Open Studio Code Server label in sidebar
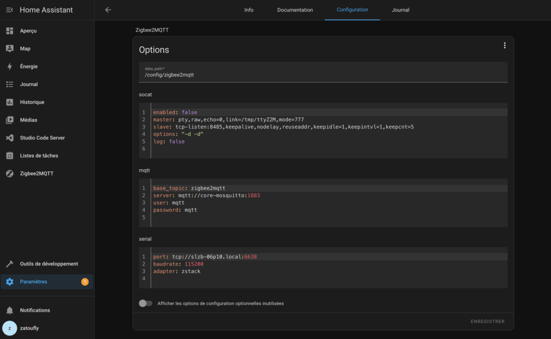The image size is (551, 339). [x=42, y=138]
